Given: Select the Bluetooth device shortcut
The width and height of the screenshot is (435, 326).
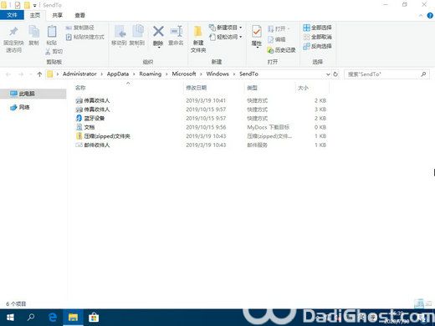Looking at the screenshot, I should click(x=201, y=119).
